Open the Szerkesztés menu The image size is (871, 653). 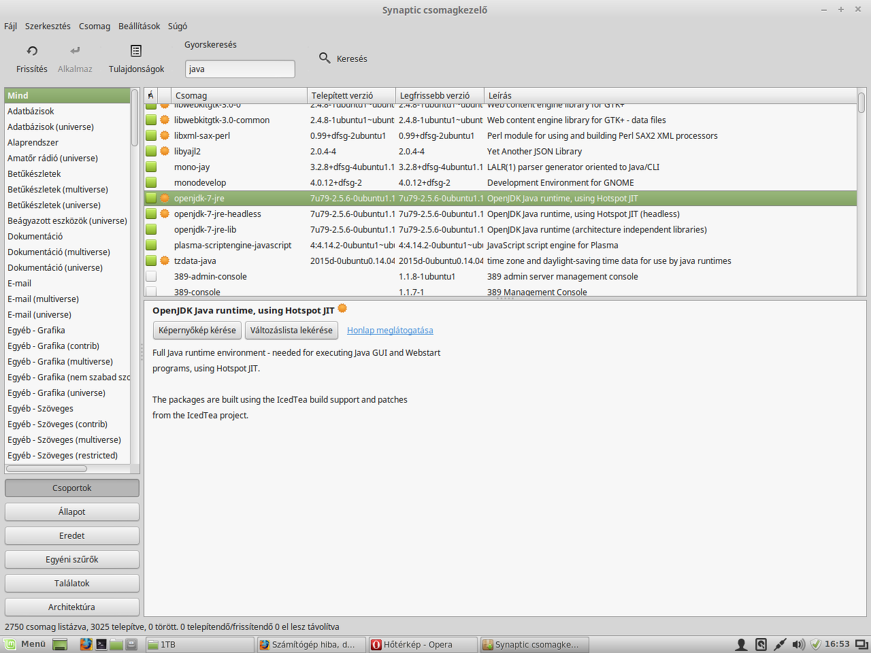[48, 26]
